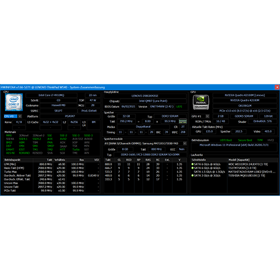The height and width of the screenshot is (280, 280).
Task: Click the GDDR5 SDRAM GPU memory type
Action: [244, 116]
